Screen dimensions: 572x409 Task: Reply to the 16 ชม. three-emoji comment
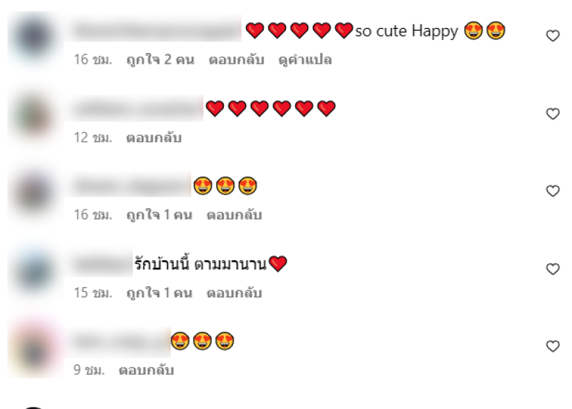[x=235, y=215]
